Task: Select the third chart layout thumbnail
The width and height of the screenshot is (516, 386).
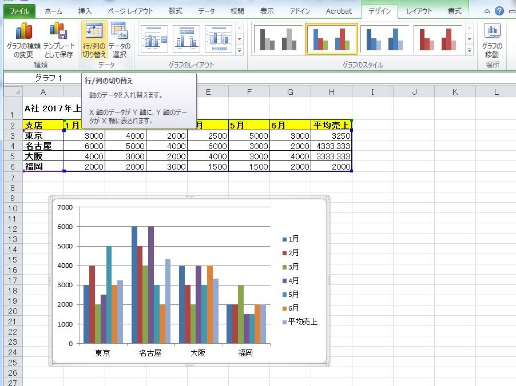Action: [219, 39]
